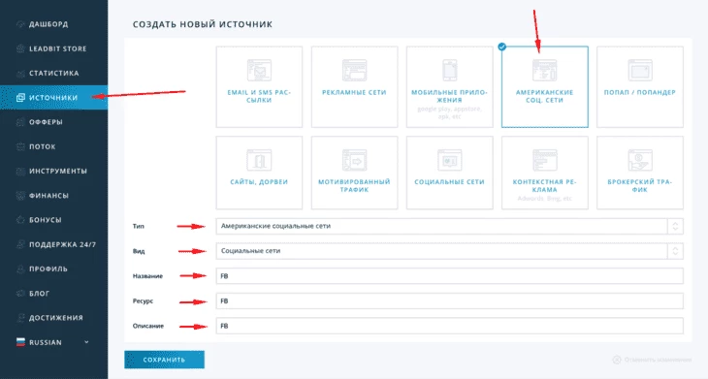Image resolution: width=708 pixels, height=379 pixels.
Task: Click the Leadbit Store sidebar icon
Action: (20, 48)
